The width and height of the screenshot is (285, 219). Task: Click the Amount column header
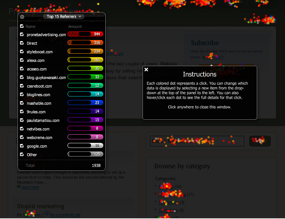coord(75,26)
